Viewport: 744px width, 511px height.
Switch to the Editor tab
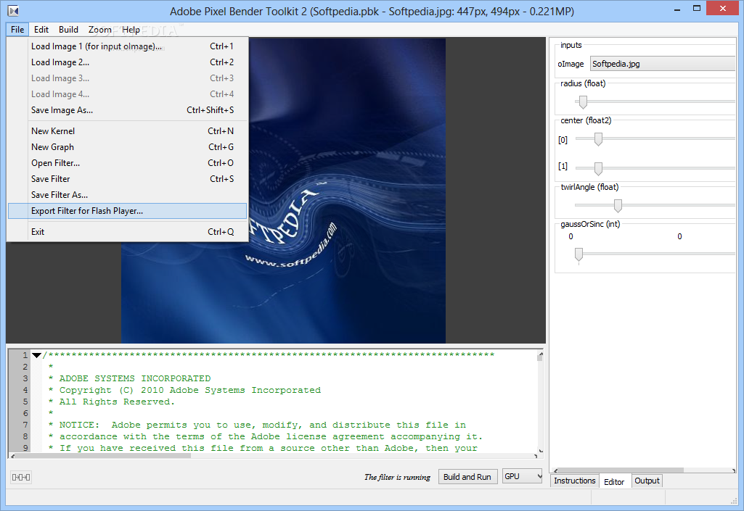coord(614,481)
